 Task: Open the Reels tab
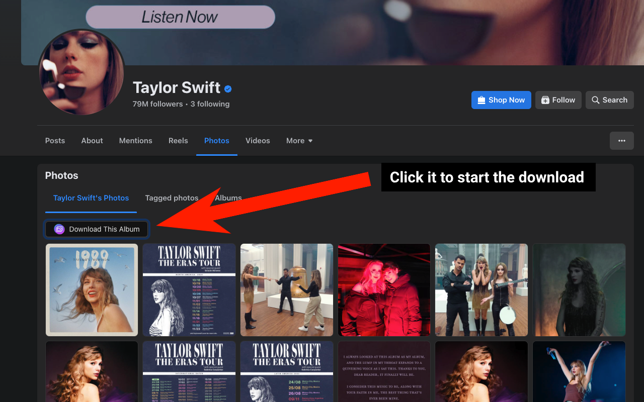click(x=178, y=141)
